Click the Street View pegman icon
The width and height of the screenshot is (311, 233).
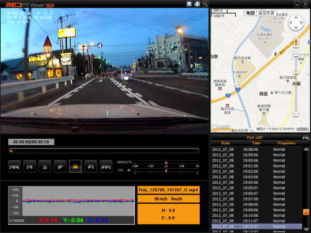[x=296, y=42]
